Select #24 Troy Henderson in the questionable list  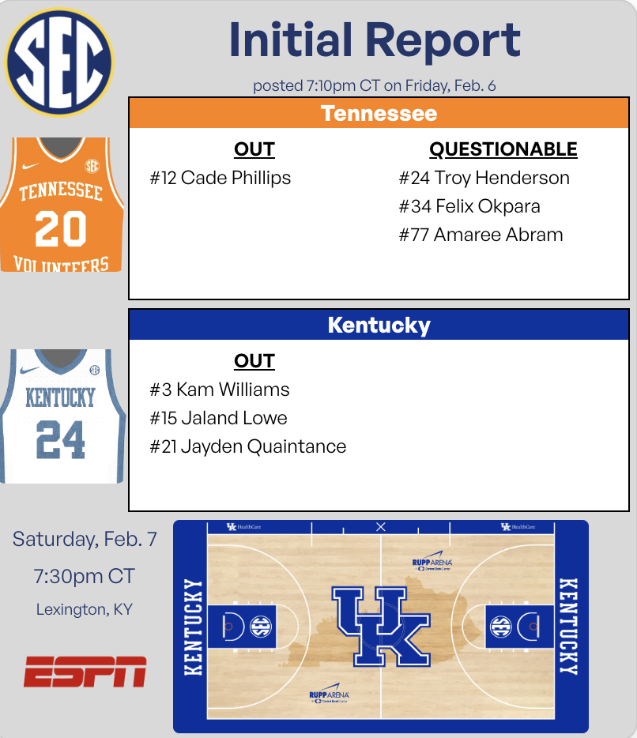click(x=484, y=178)
